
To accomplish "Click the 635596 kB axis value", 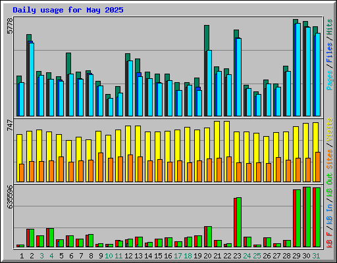I will (x=10, y=197).
